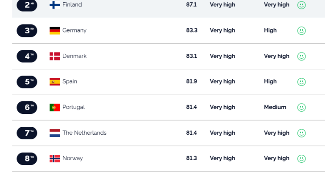
Task: Click the Portugal flag icon
Action: pos(55,108)
